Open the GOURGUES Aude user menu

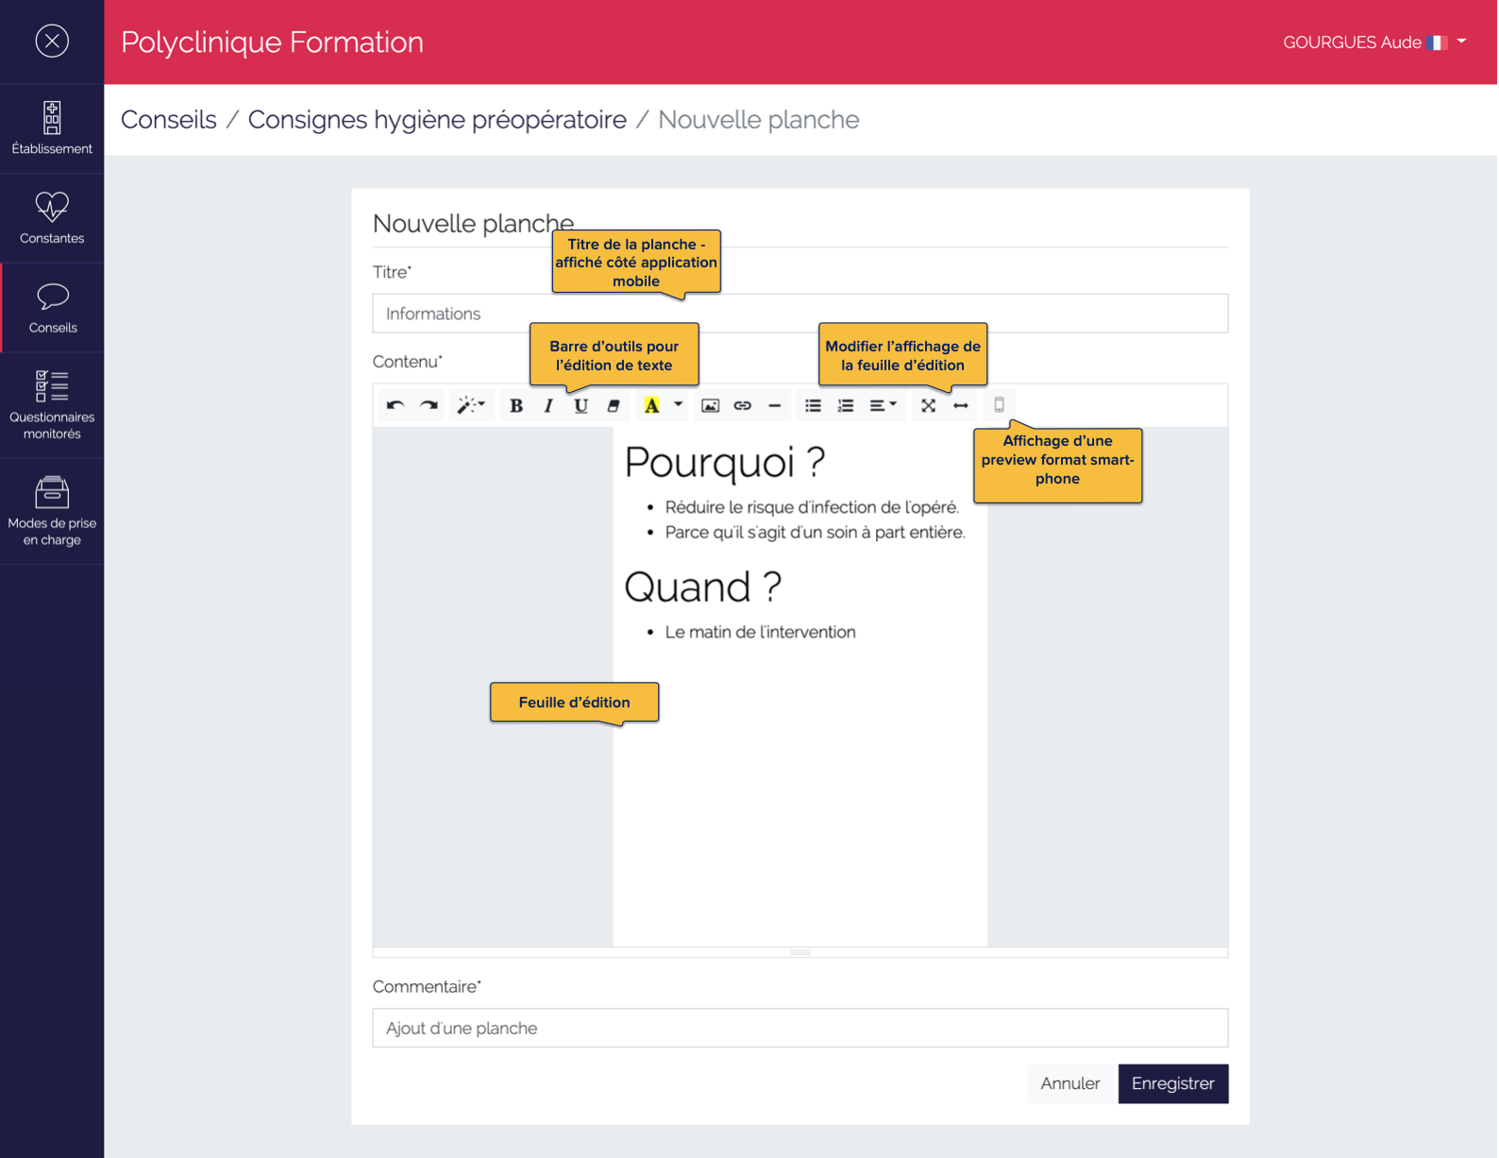coord(1374,43)
